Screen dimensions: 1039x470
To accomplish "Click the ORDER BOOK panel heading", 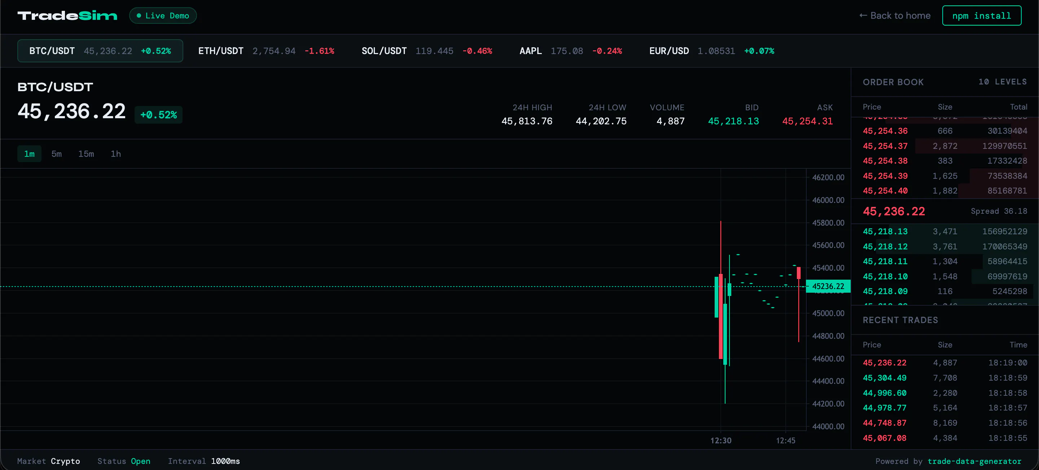I will point(893,82).
